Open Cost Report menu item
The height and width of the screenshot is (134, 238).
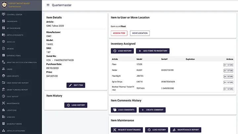[13, 97]
